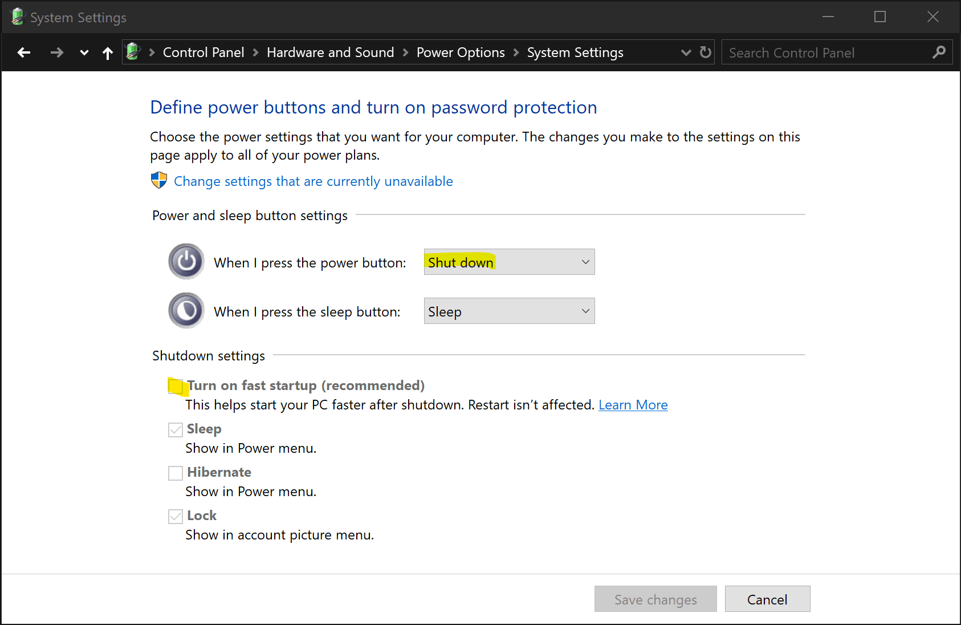Toggle Turn on fast startup checkbox
This screenshot has height=625, width=961.
pos(176,386)
